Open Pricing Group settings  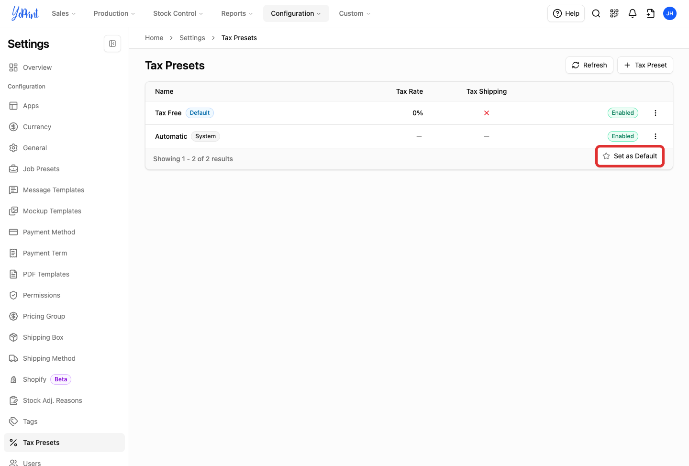point(64,316)
